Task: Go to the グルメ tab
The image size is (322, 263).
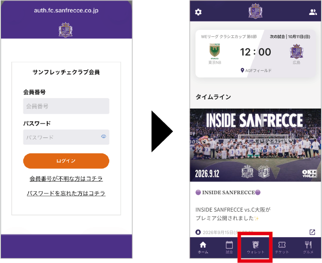Action: coord(308,248)
